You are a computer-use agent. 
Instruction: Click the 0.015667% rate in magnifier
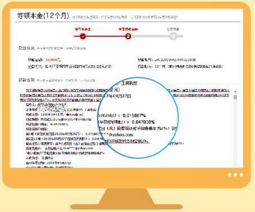point(134,115)
